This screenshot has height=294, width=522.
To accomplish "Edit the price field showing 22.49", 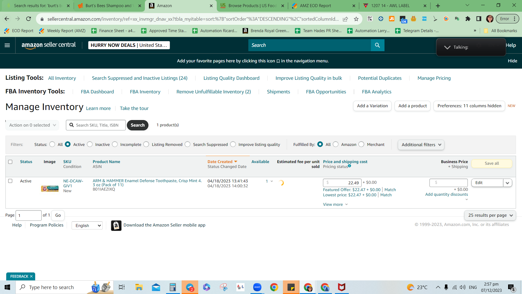I will tap(342, 183).
